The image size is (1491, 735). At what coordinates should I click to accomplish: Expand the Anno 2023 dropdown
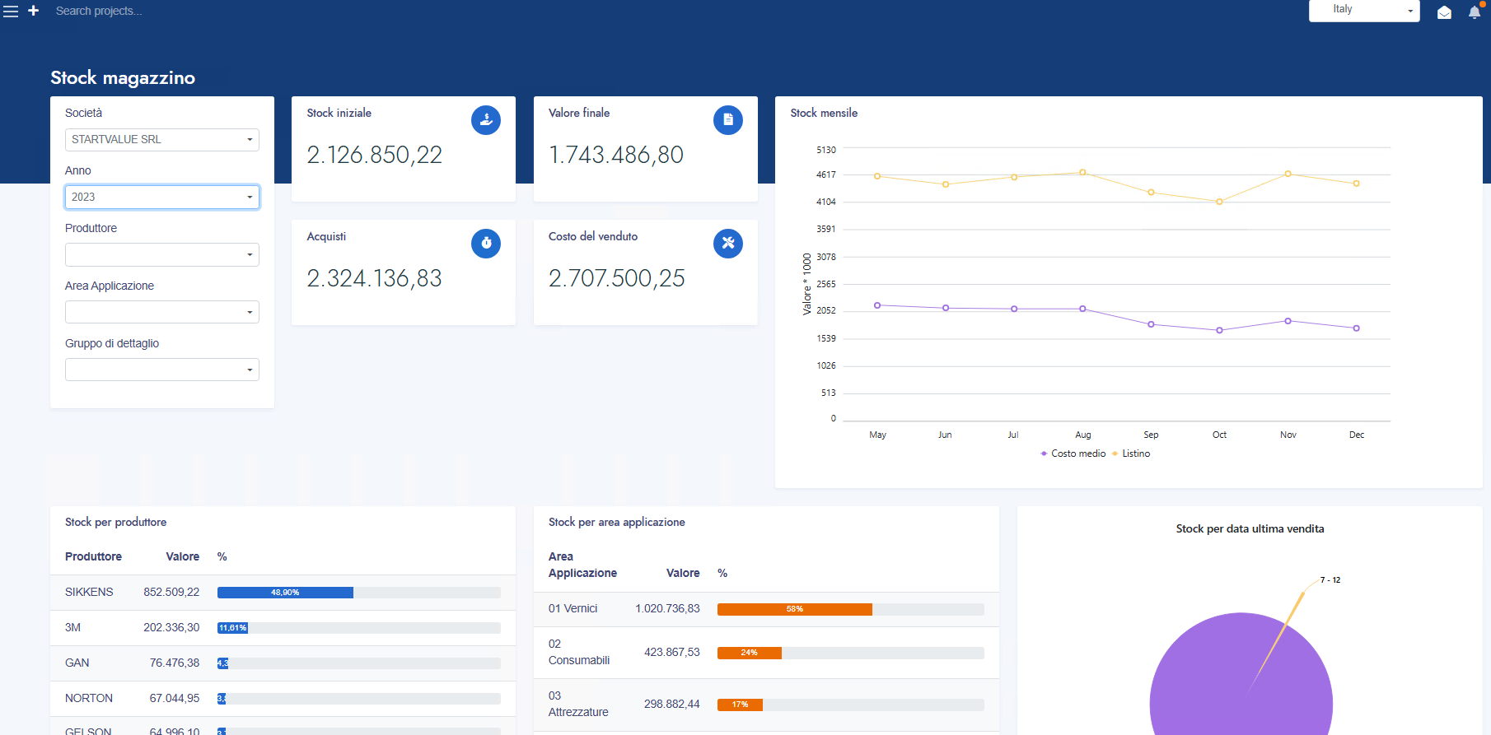click(161, 198)
